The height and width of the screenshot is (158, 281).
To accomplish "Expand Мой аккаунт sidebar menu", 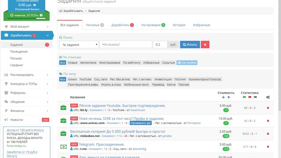I will pyautogui.click(x=26, y=26).
